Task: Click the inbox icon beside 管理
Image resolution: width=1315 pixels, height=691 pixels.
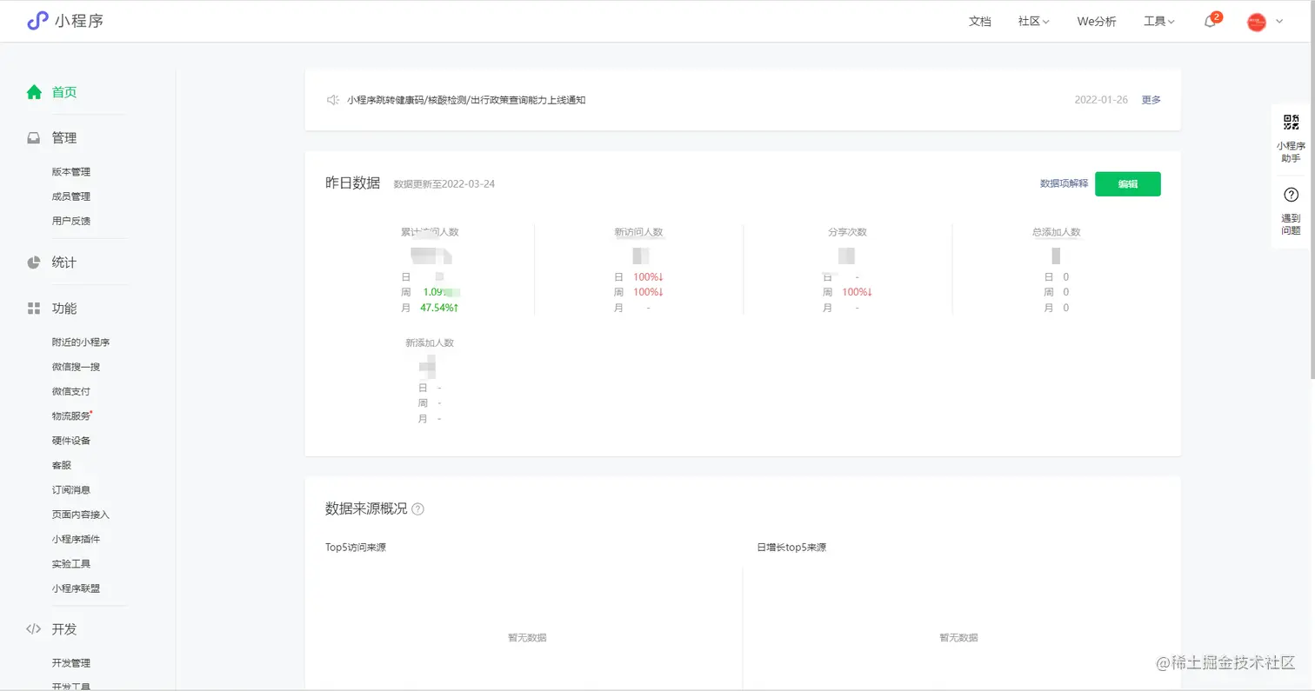Action: point(34,138)
